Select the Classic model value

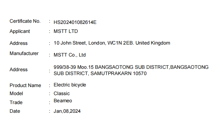tap(62, 94)
